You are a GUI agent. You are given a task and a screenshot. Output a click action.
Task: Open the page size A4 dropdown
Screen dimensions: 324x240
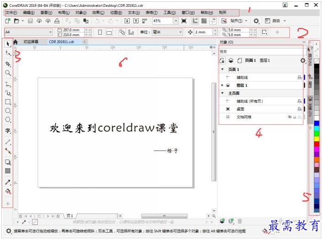coord(50,32)
